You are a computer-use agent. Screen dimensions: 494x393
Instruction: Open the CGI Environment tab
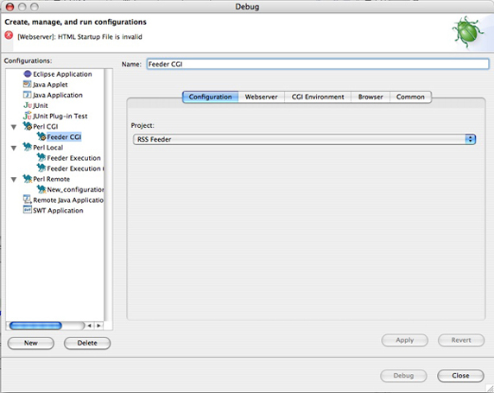click(318, 97)
